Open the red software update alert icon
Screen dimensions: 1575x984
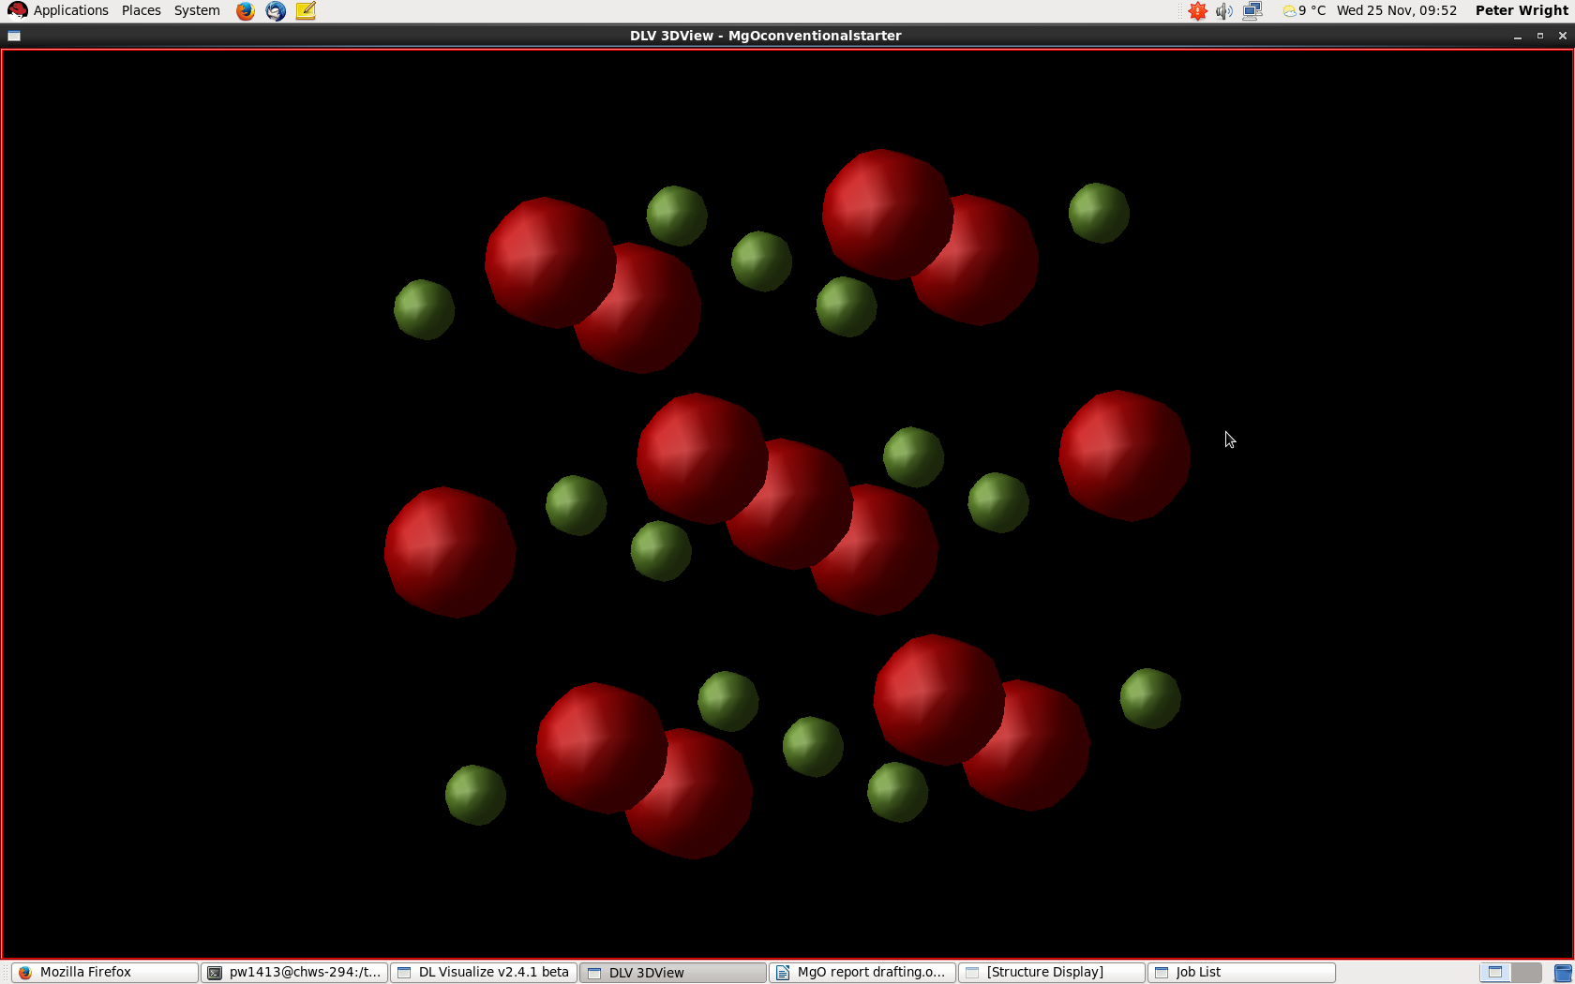[x=1197, y=11]
